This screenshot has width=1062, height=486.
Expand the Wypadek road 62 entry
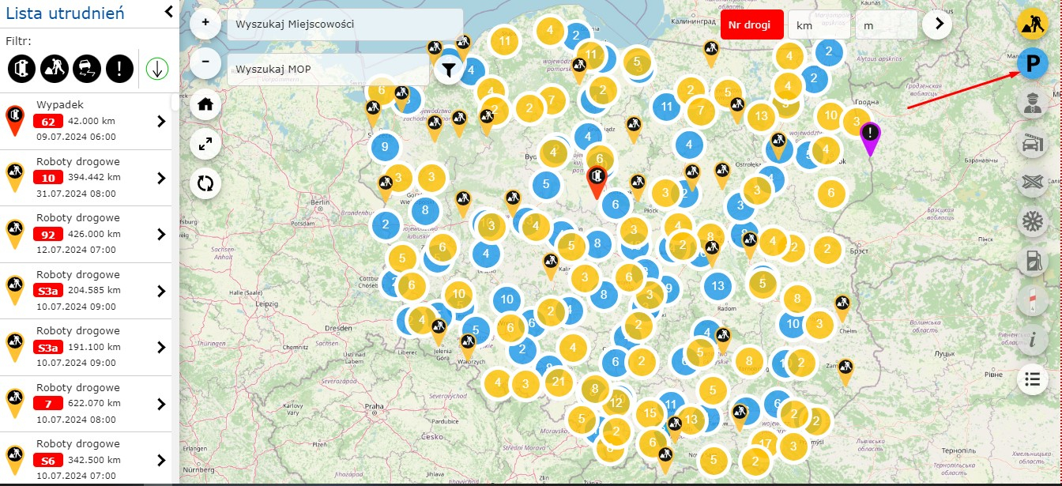tap(86, 121)
